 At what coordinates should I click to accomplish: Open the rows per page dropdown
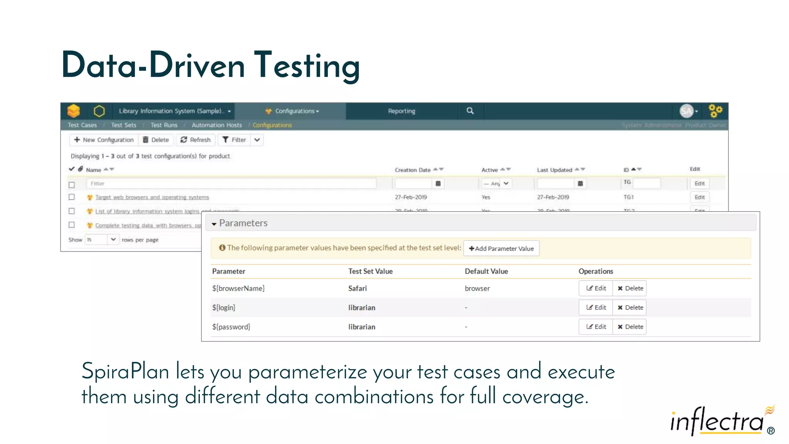pos(102,240)
